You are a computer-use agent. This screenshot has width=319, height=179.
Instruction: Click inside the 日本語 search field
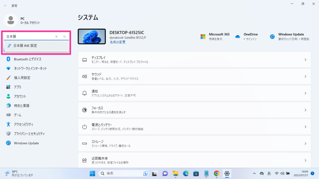point(30,37)
